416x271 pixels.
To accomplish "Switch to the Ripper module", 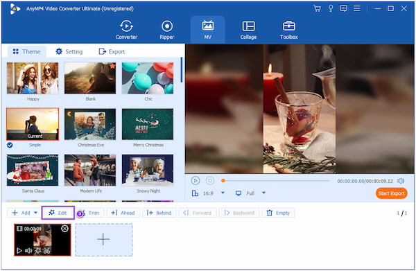I will (x=167, y=30).
